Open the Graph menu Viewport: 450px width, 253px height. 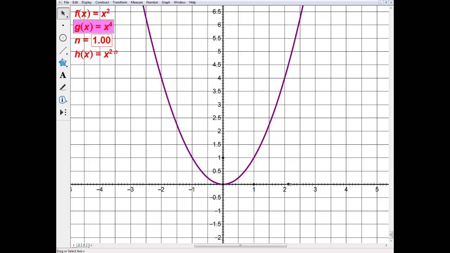(166, 2)
